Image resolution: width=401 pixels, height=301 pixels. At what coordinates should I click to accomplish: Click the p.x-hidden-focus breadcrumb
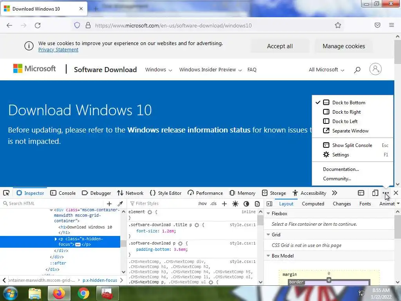coord(100,280)
